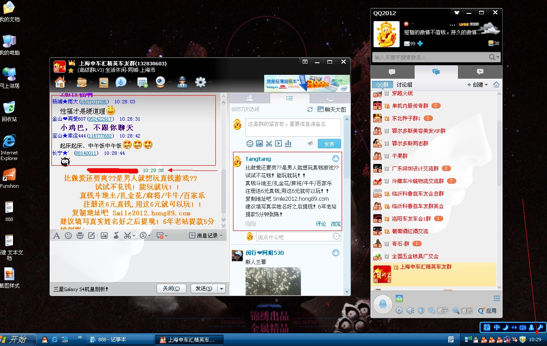Switch to the contacts tab in QQ2012 panel
The image size is (547, 346).
tap(392, 72)
